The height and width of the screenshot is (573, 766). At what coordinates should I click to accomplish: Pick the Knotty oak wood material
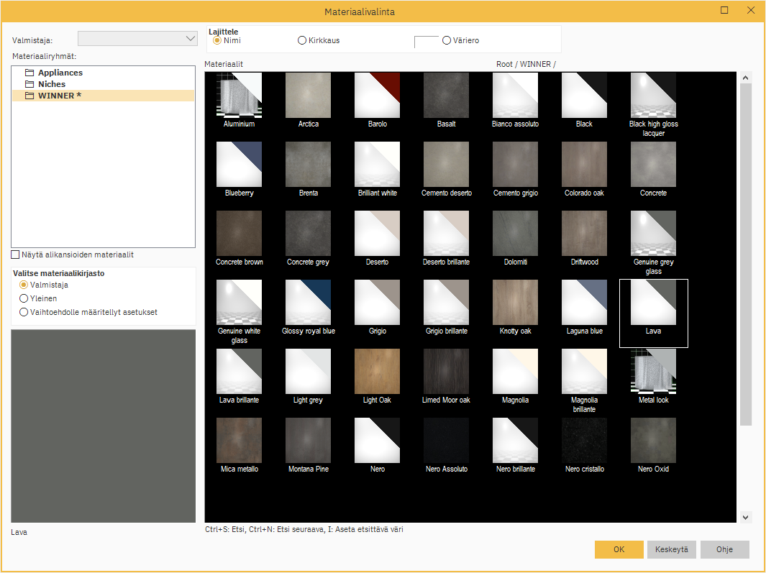[x=515, y=303]
